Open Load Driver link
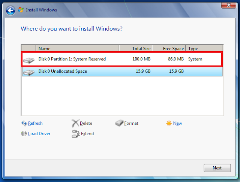240x182 pixels. click(39, 134)
